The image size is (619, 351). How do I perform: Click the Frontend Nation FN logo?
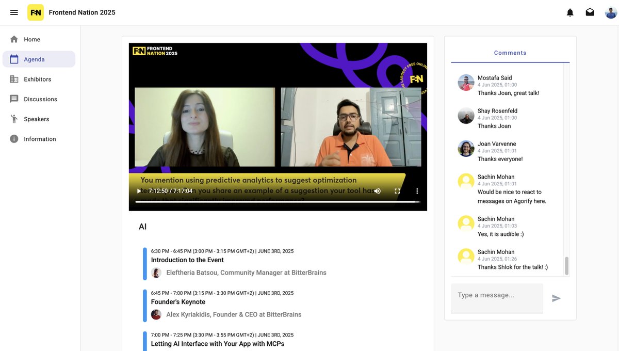coord(36,12)
